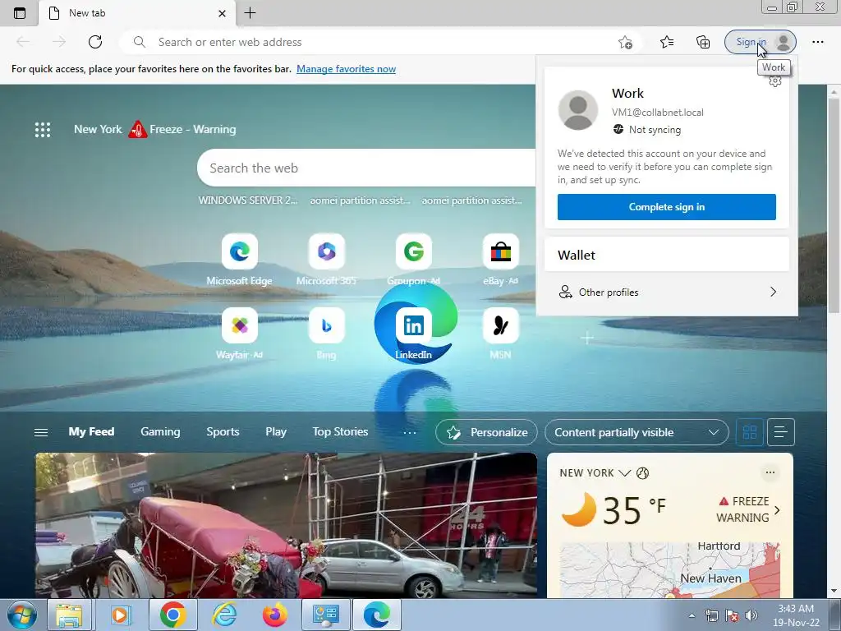The image size is (841, 631).
Task: Click the Search the web box
Action: tap(367, 168)
